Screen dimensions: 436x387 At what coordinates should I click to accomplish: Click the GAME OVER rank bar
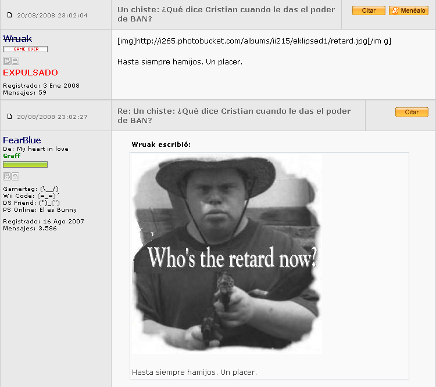click(26, 49)
